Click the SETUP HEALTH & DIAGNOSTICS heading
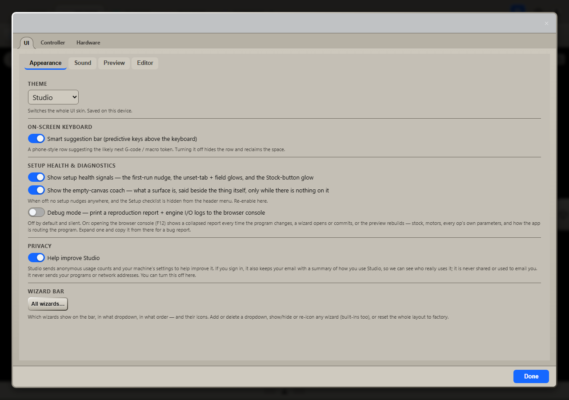 click(x=72, y=166)
